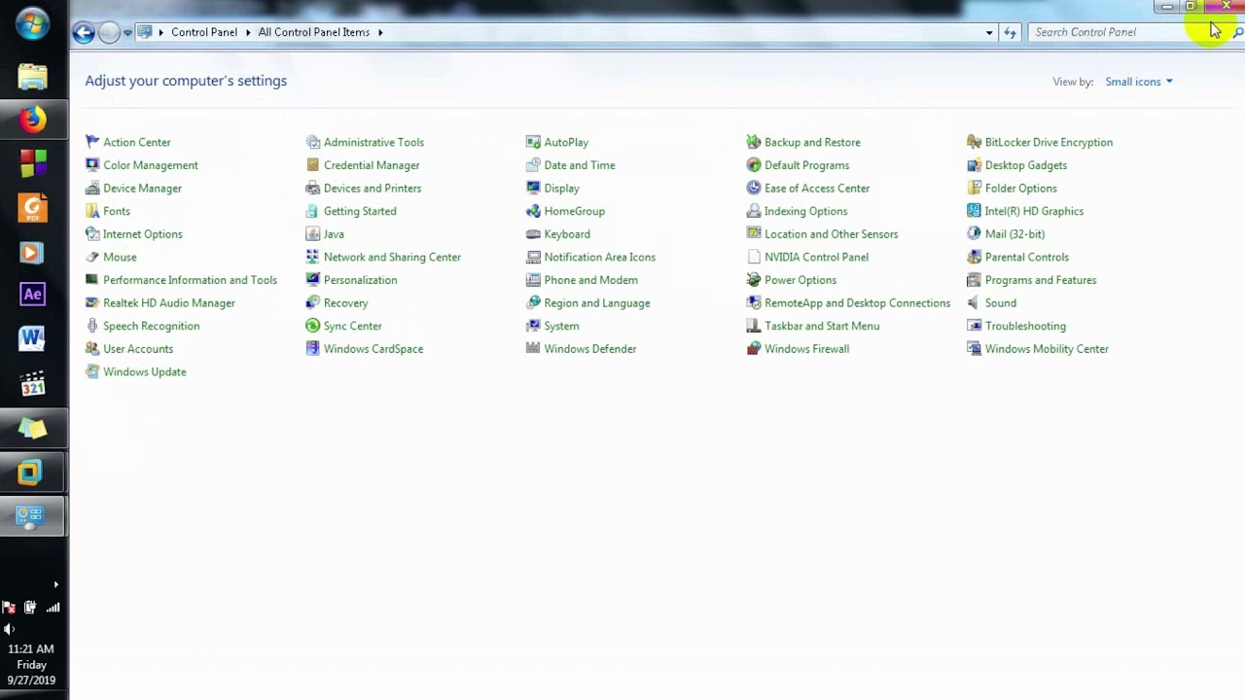
Task: Open Windows Explorer folder on the taskbar
Action: pos(32,76)
